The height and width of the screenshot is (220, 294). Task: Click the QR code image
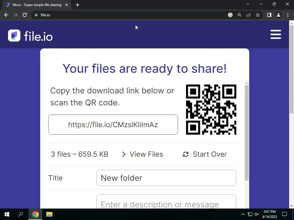tap(211, 109)
